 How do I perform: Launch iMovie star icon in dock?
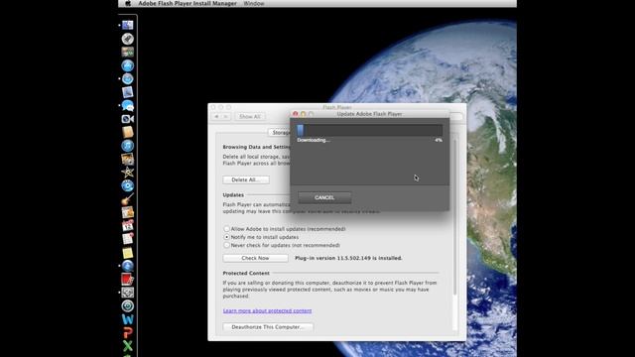(128, 173)
